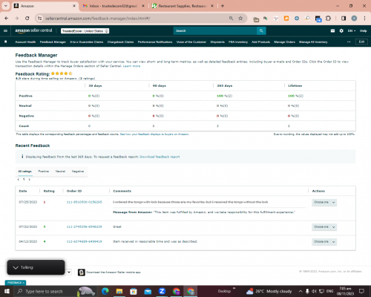Screen dimensions: 371x297
Task: Click the bookmark icon in the favorites bar
Action: [x=6, y=42]
